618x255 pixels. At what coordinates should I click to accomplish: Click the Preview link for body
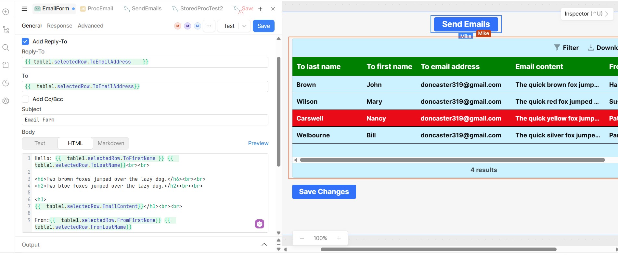point(258,143)
